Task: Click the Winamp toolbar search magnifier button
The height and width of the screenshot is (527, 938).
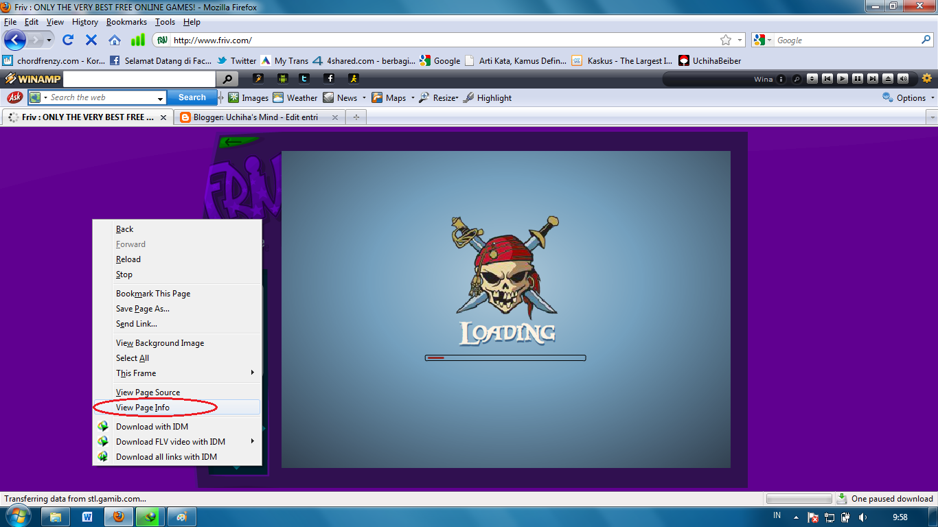Action: (228, 79)
